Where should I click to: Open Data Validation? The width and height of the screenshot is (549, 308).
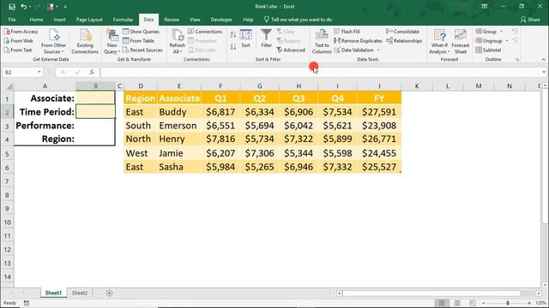point(353,50)
